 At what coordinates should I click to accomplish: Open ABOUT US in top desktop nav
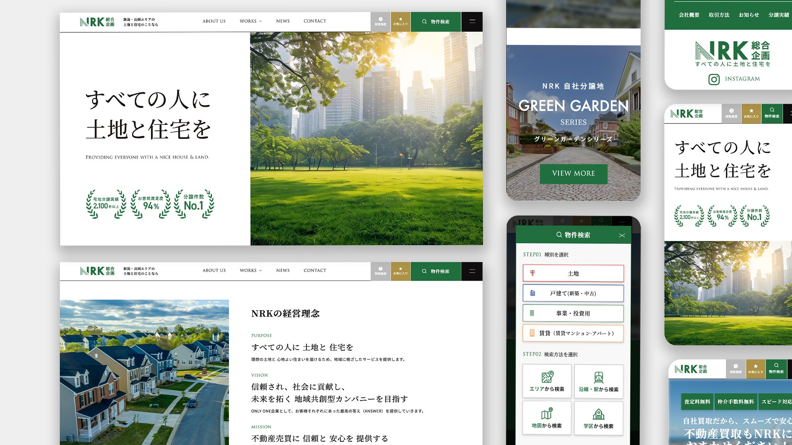coord(214,21)
